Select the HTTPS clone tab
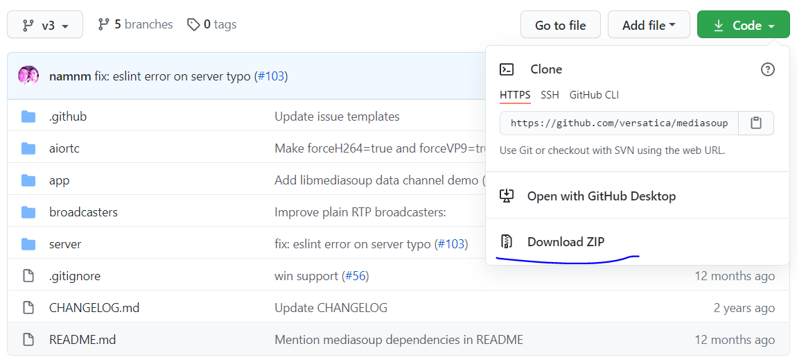This screenshot has height=362, width=797. (515, 95)
